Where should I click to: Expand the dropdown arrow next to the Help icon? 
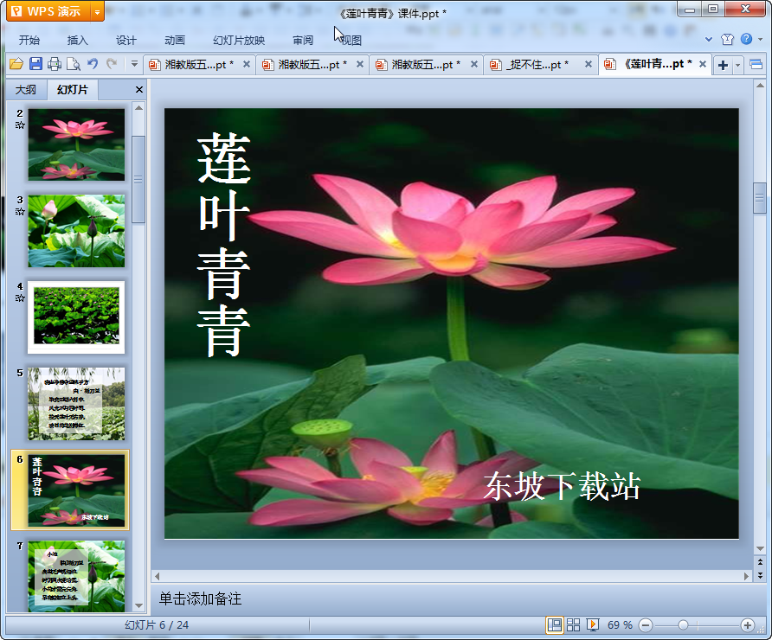click(761, 40)
